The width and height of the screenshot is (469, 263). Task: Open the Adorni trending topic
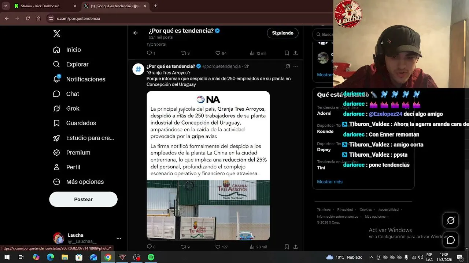(324, 113)
